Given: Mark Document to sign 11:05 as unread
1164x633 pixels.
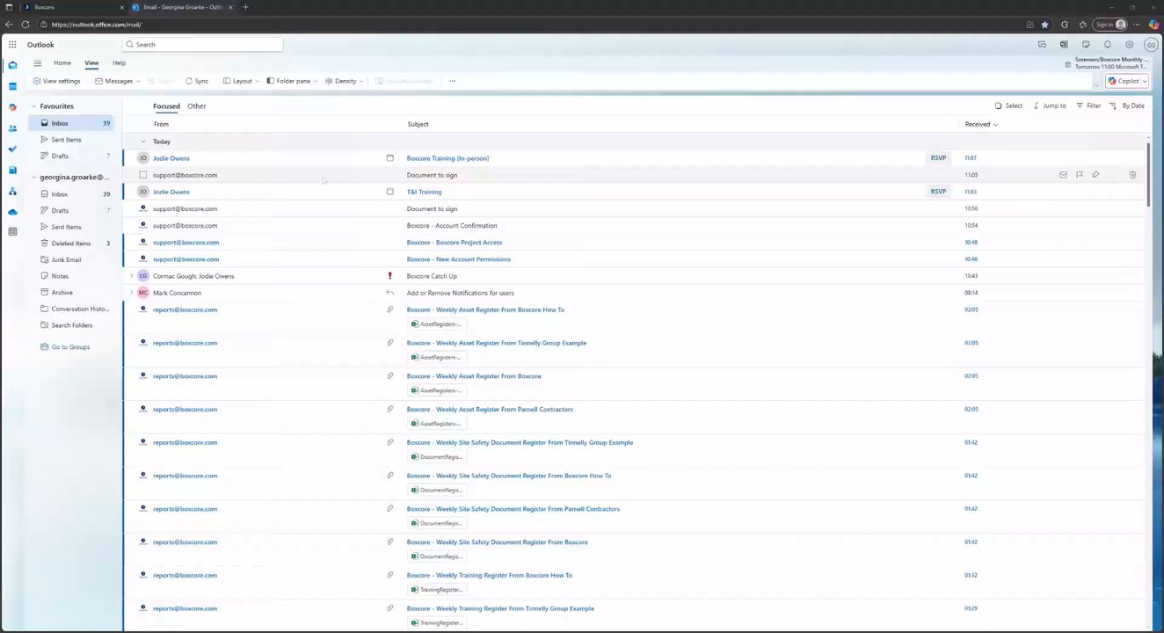Looking at the screenshot, I should click(1063, 175).
